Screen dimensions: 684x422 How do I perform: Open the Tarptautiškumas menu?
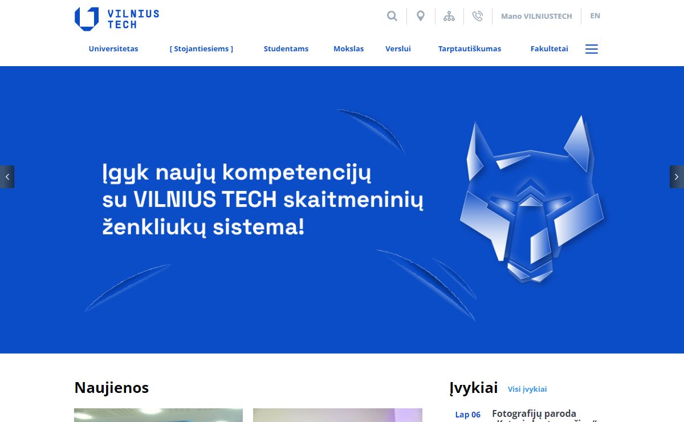click(x=470, y=49)
